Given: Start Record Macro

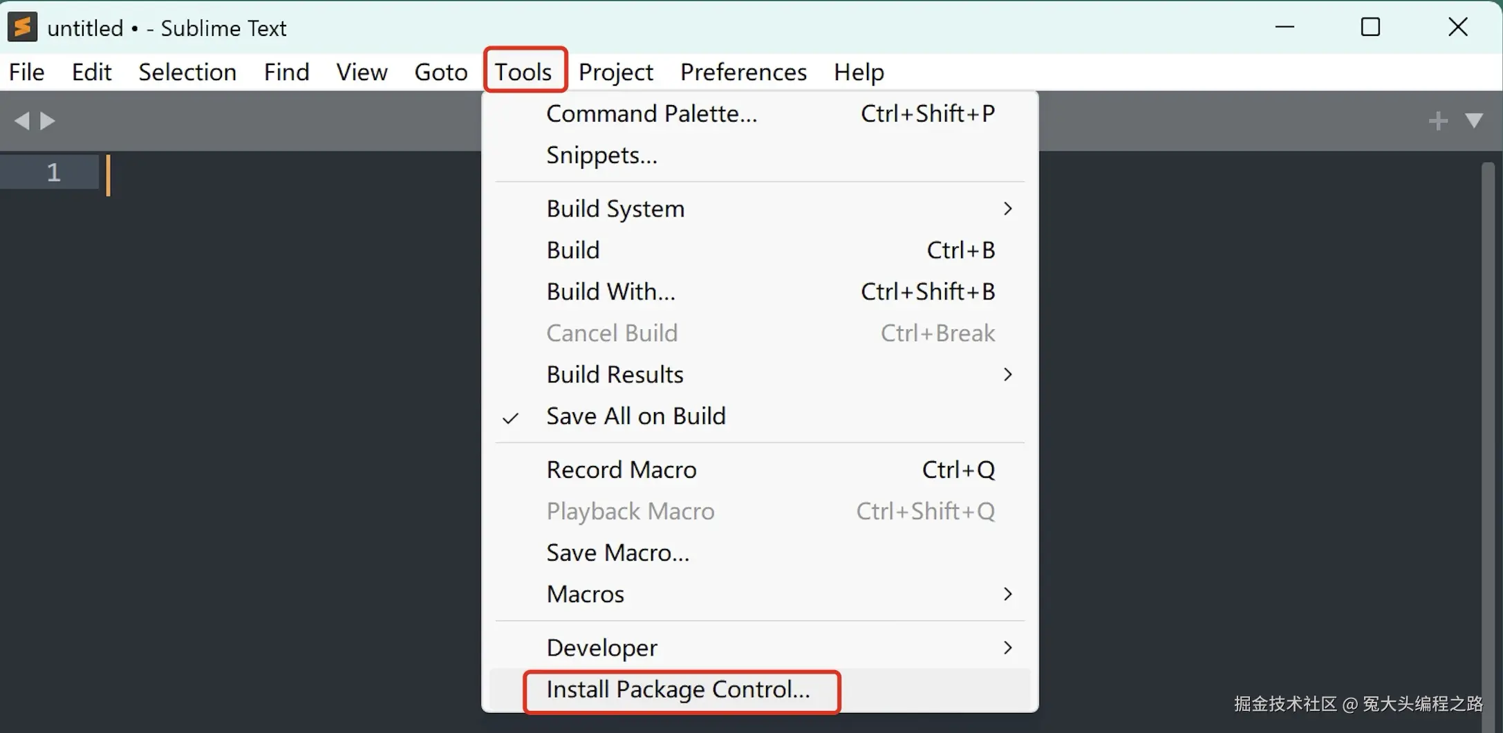Looking at the screenshot, I should coord(621,470).
